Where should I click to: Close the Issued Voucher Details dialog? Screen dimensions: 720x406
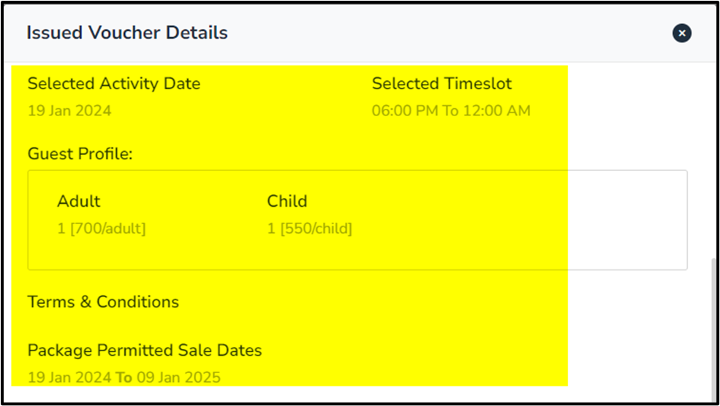point(681,33)
